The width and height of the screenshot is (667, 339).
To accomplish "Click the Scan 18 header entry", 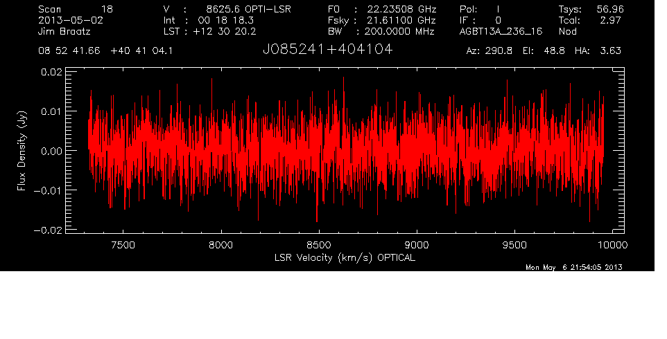I will point(76,9).
